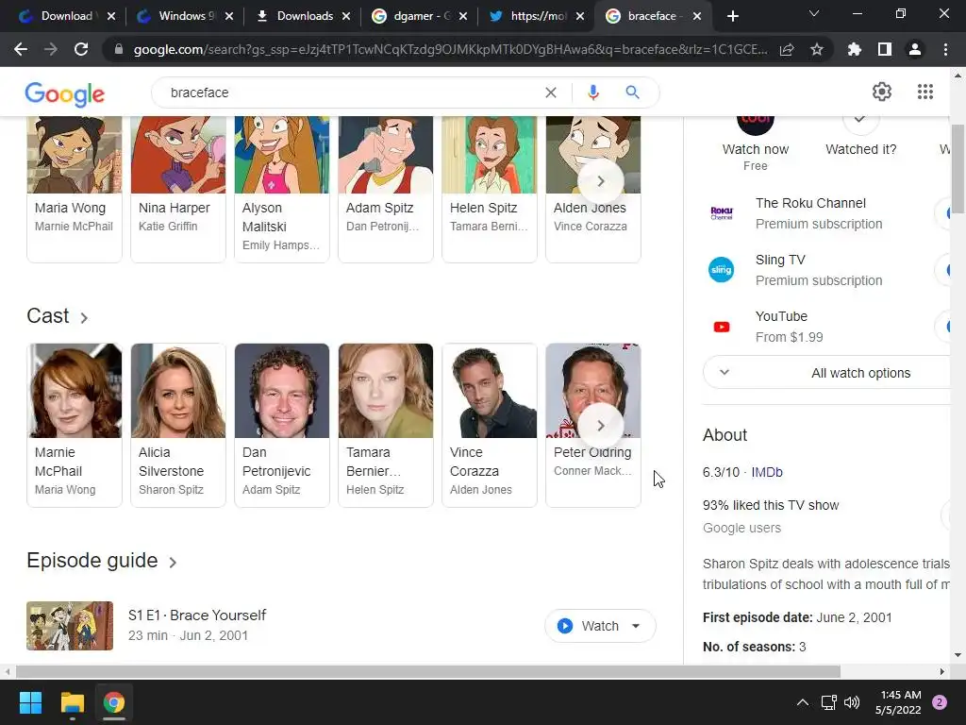This screenshot has width=966, height=725.
Task: Expand All watch options
Action: click(x=828, y=372)
